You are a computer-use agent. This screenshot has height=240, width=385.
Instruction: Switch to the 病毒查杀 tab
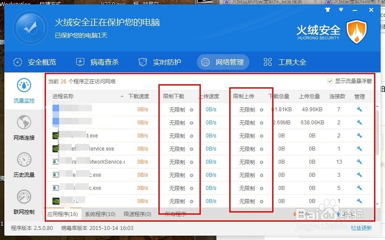pyautogui.click(x=97, y=62)
